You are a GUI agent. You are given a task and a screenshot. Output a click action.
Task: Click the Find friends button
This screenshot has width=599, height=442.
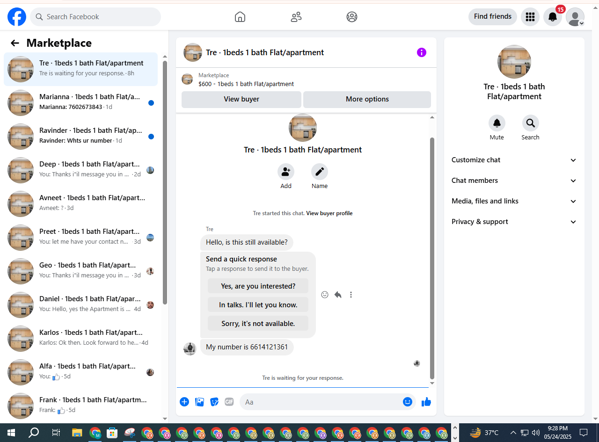coord(493,17)
